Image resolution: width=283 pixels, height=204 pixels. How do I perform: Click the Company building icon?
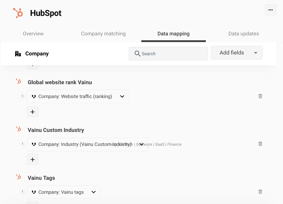18,54
